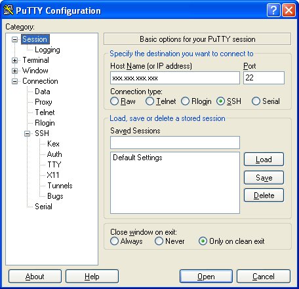Screen dimensions: 299x289
Task: Click the Port input field
Action: click(264, 78)
